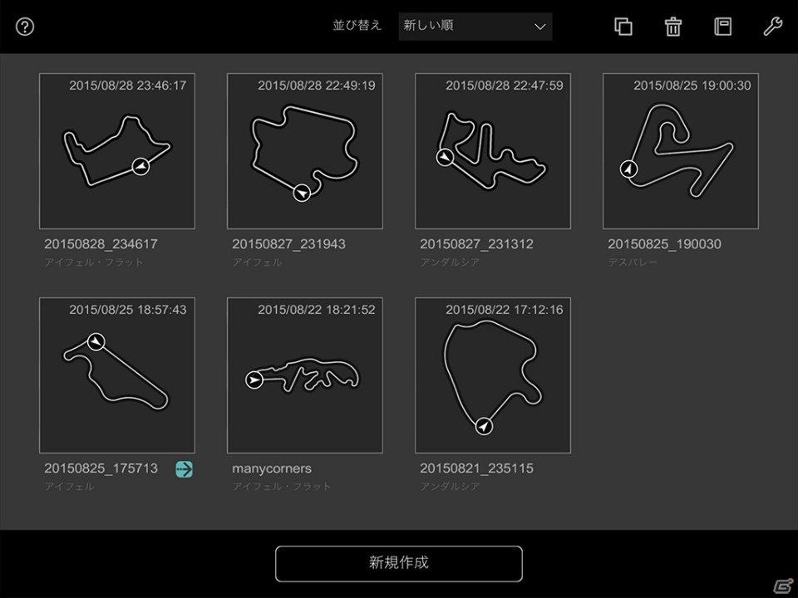This screenshot has height=598, width=798.
Task: Click the start marker on the 20150825_190030 track
Action: tap(628, 169)
